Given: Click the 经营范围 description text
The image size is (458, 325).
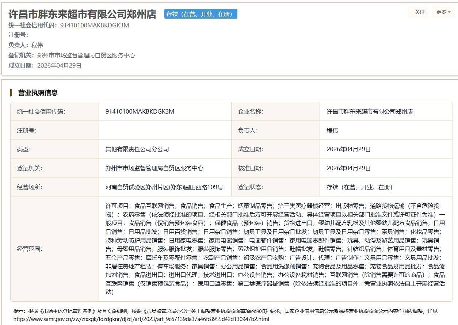Looking at the screenshot, I should (275, 249).
